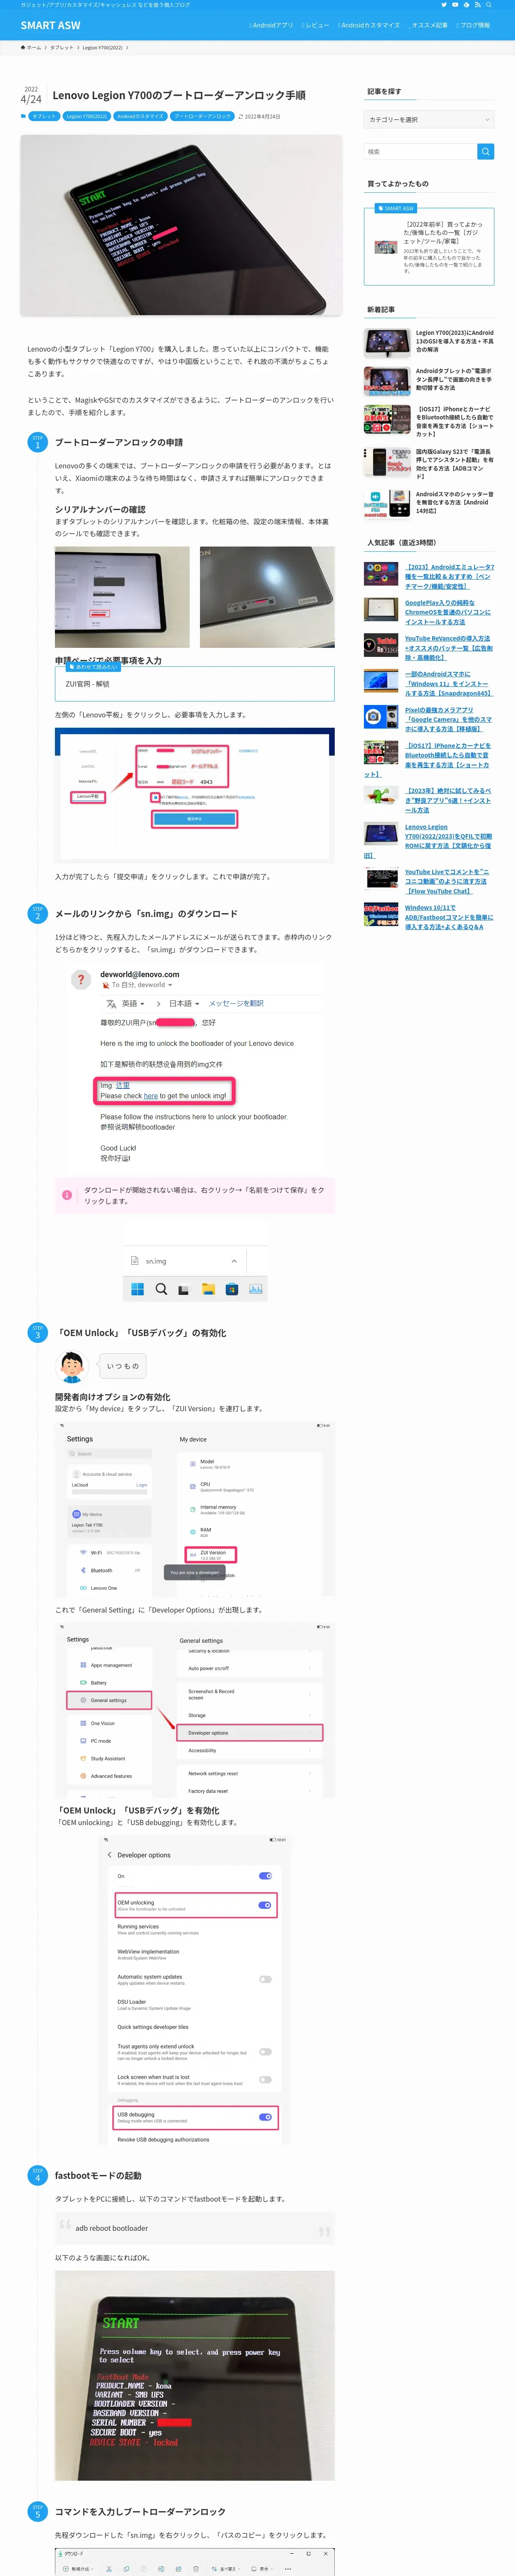Open the YouTube icon in top header
Image resolution: width=515 pixels, height=2576 pixels.
click(455, 5)
